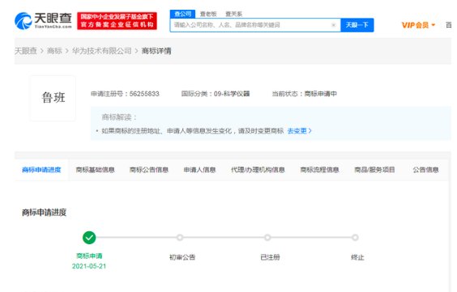The height and width of the screenshot is (292, 457).
Task: Click the 商标申请进度 section heading
Action: point(45,213)
